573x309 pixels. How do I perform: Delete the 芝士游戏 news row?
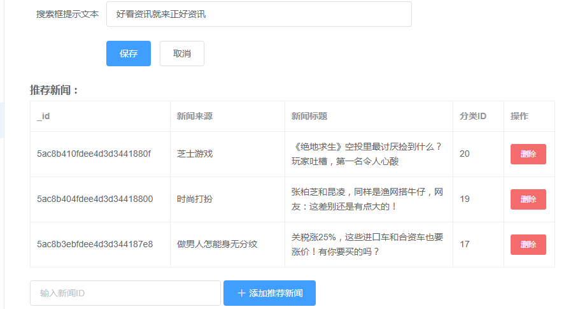click(x=528, y=154)
